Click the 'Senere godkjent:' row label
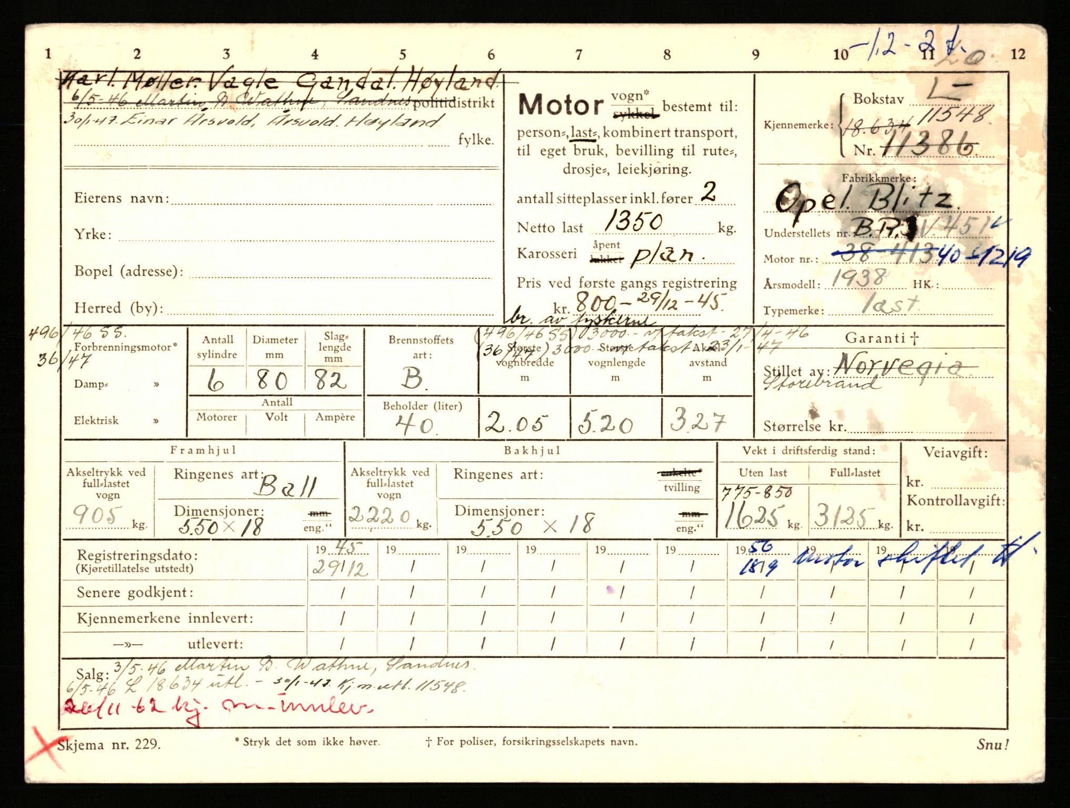Viewport: 1070px width, 808px height. [135, 593]
